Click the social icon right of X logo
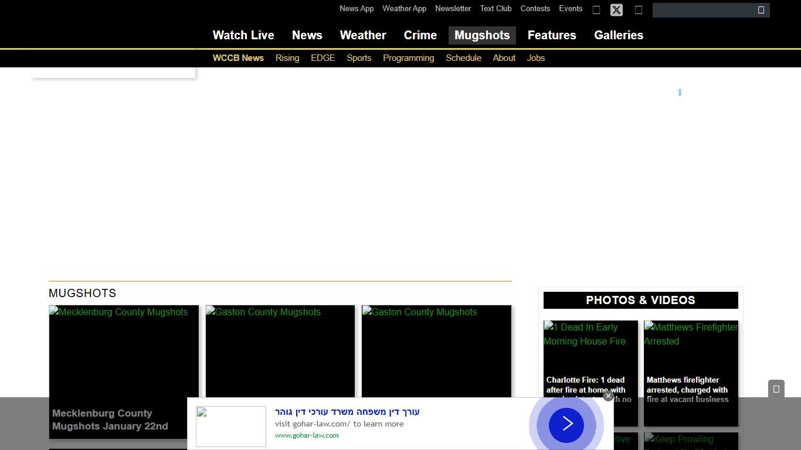The height and width of the screenshot is (450, 801). click(639, 10)
